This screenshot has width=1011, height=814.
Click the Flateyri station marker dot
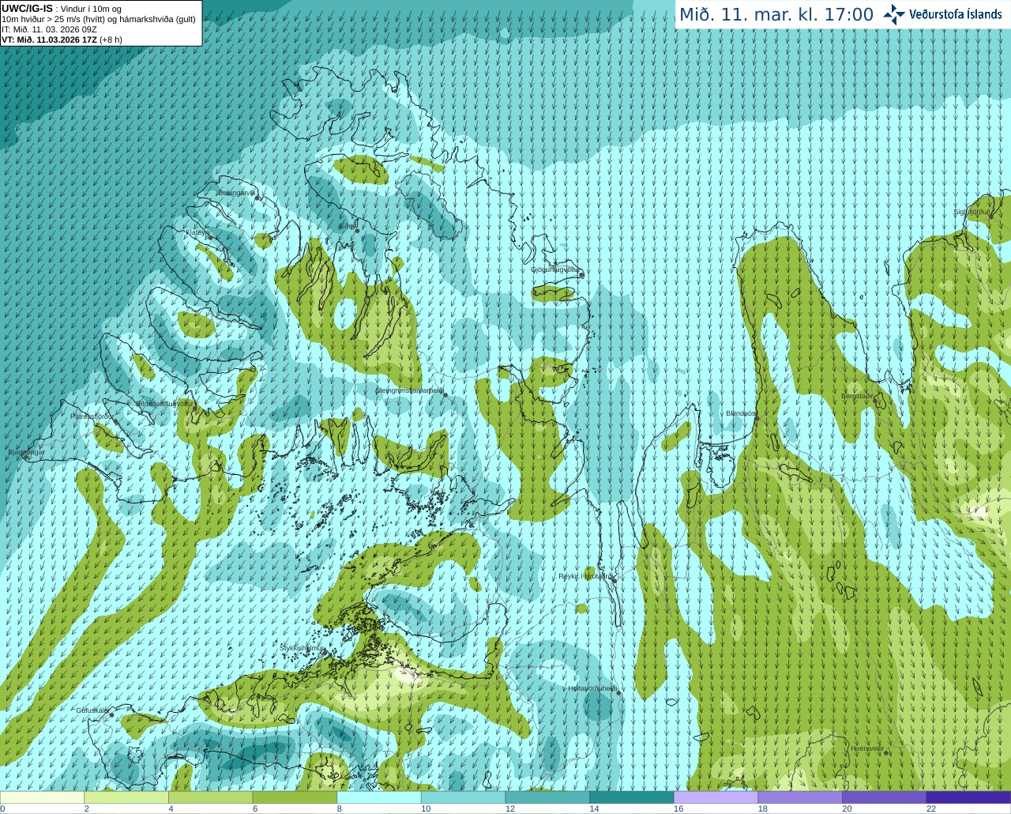click(210, 237)
